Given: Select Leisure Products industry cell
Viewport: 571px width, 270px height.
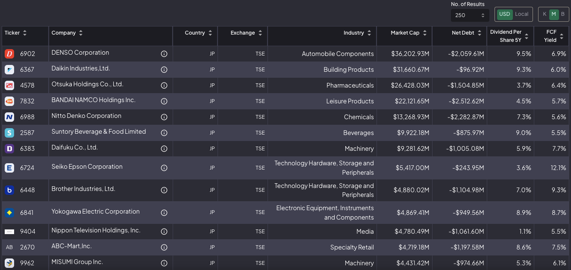Looking at the screenshot, I should pos(350,101).
